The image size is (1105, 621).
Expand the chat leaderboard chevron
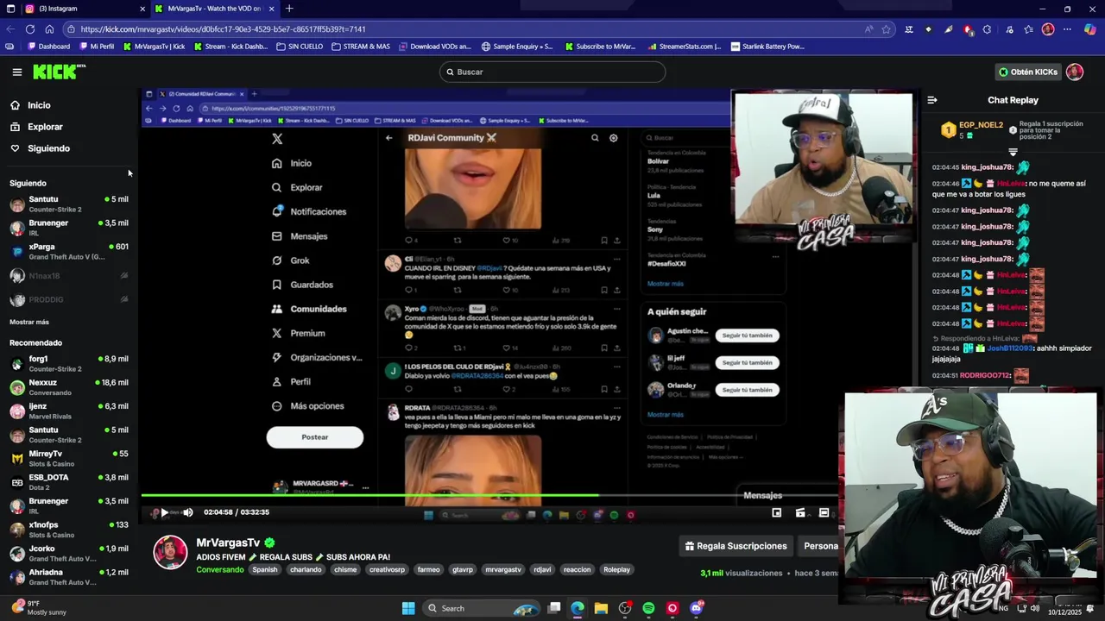point(1013,152)
